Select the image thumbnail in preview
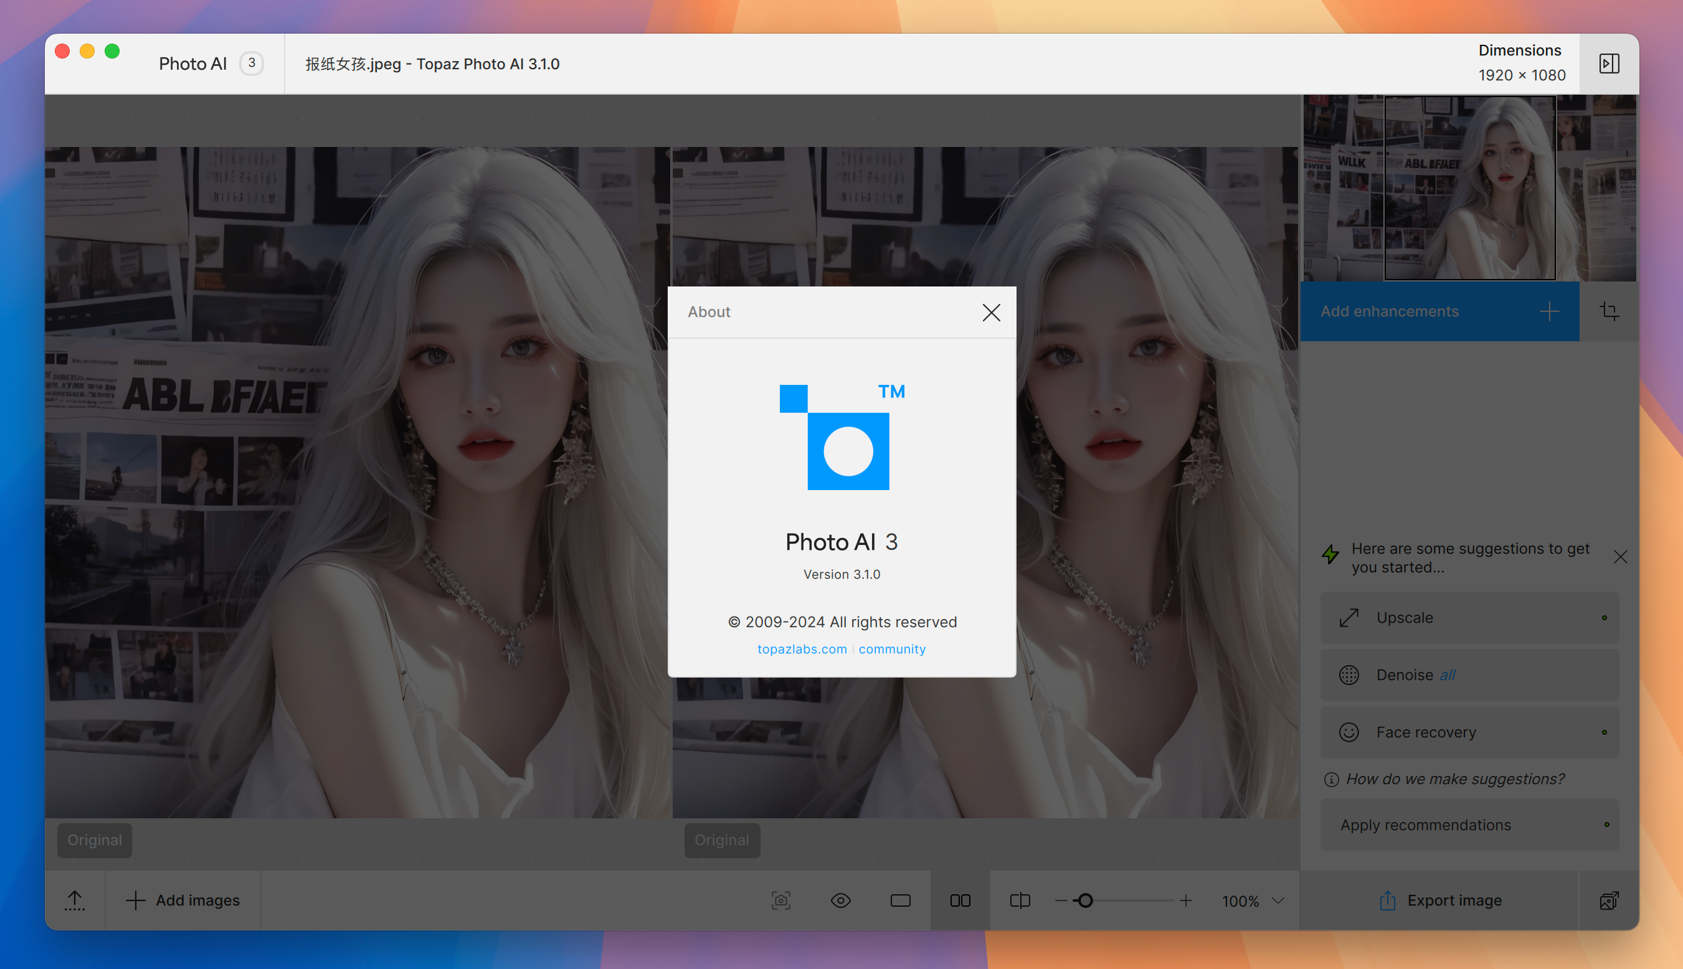The width and height of the screenshot is (1683, 969). click(x=1469, y=189)
